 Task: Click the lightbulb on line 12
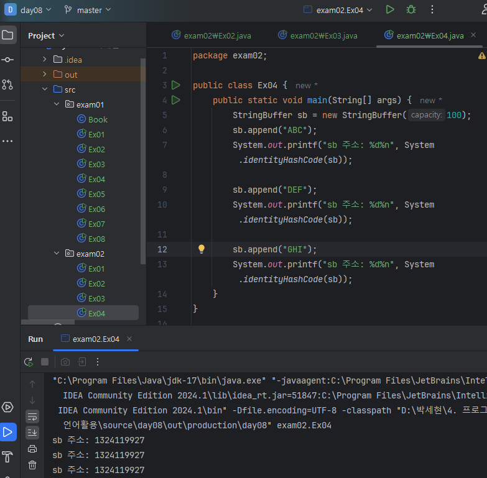(x=201, y=249)
